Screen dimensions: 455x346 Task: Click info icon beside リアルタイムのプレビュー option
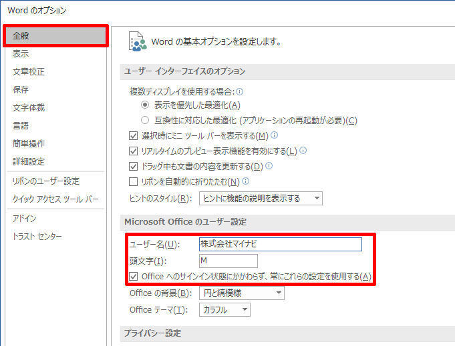(303, 150)
